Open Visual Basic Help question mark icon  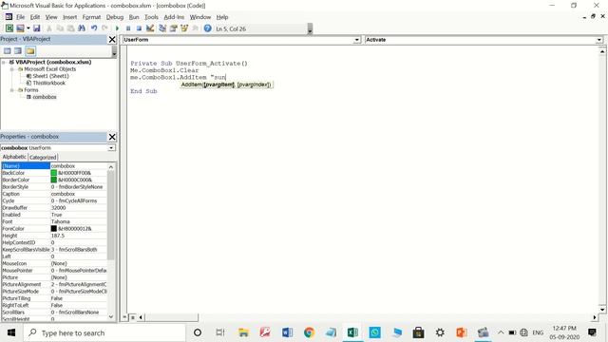tap(207, 28)
